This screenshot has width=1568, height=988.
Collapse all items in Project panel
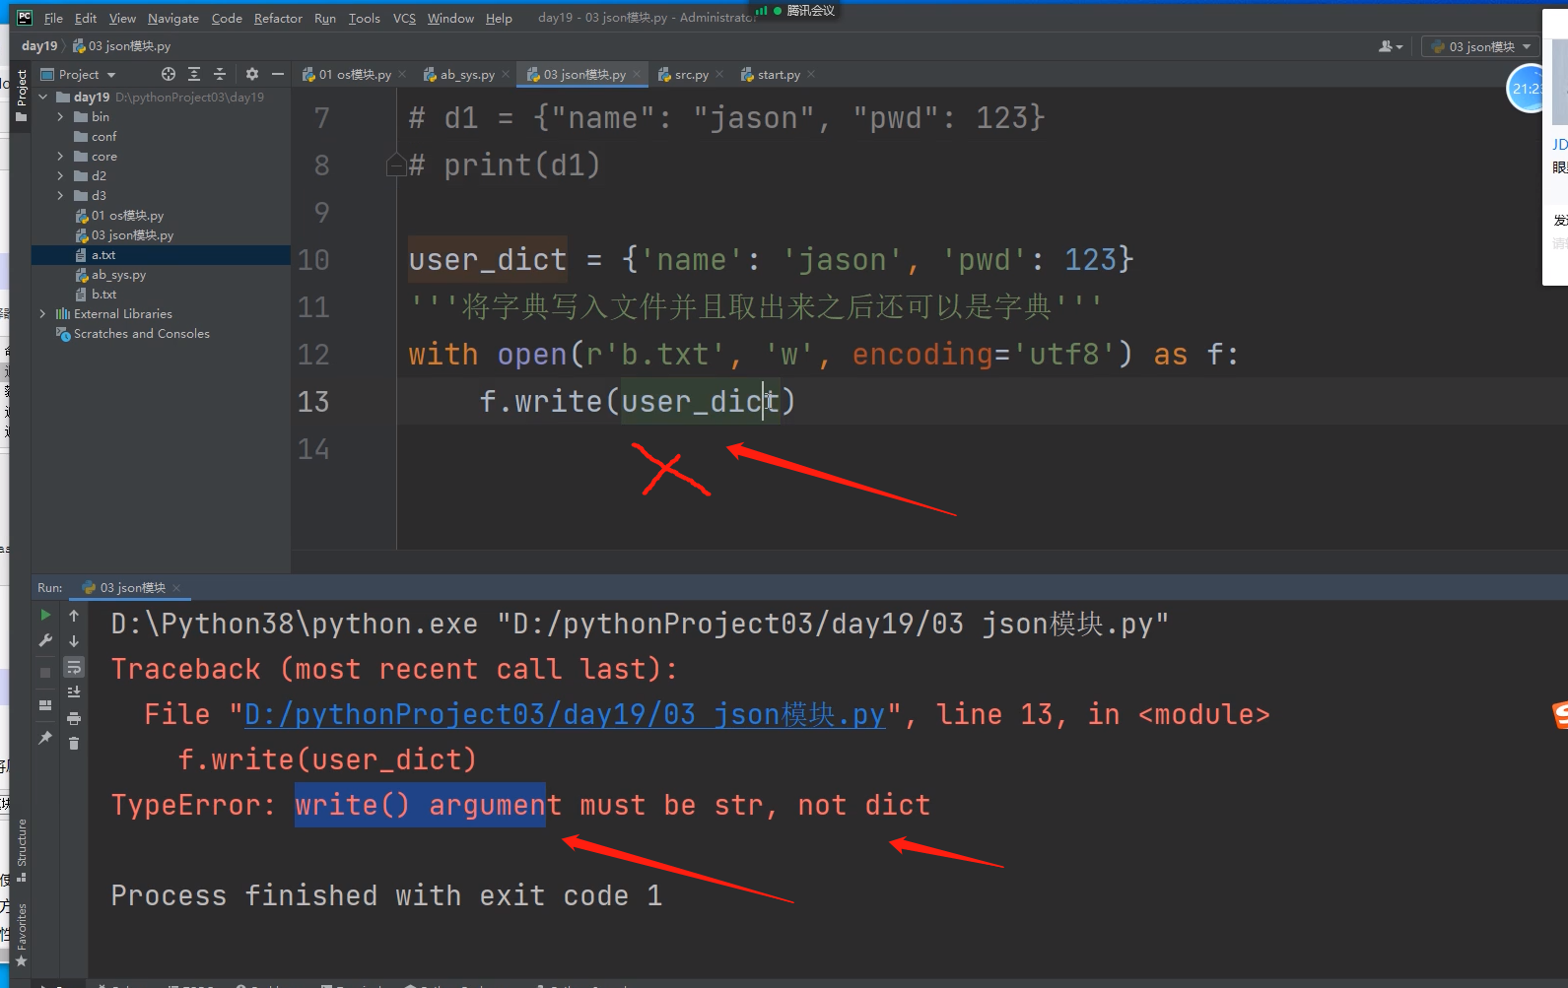220,74
